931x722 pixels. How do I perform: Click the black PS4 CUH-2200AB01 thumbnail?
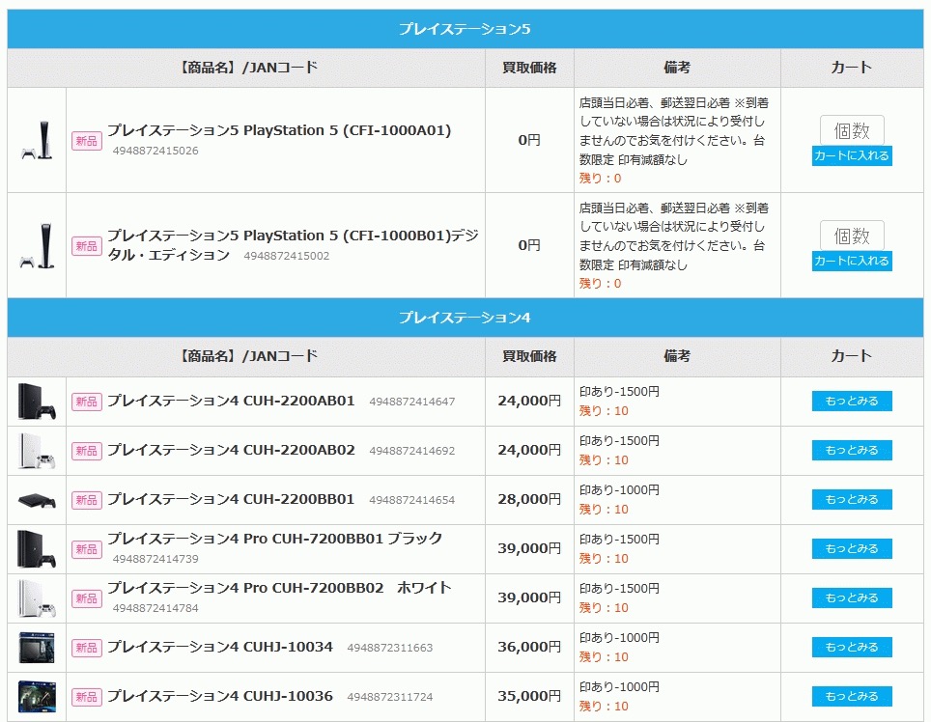[x=37, y=402]
